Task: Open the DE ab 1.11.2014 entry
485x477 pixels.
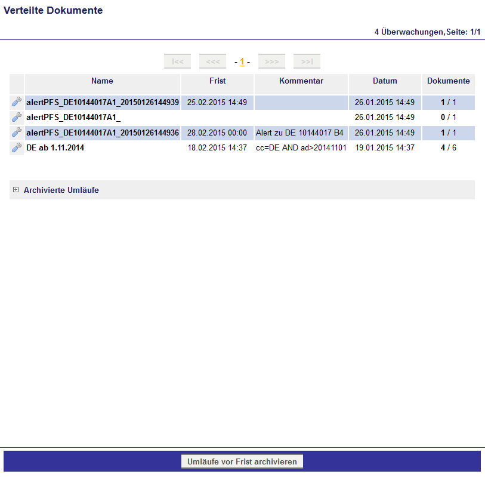Action: click(55, 148)
